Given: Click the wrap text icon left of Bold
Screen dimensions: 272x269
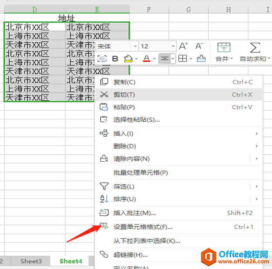Looking at the screenshot, I should click(x=102, y=59).
